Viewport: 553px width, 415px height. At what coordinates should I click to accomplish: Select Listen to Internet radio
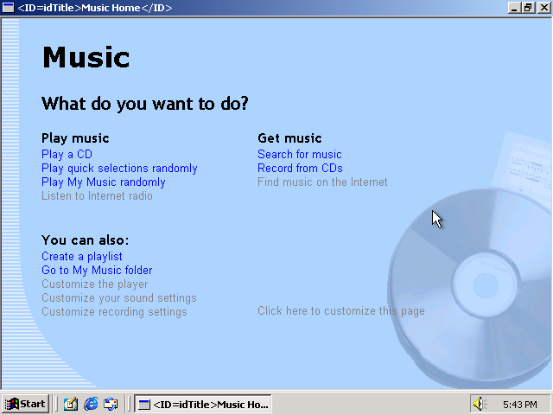click(97, 196)
